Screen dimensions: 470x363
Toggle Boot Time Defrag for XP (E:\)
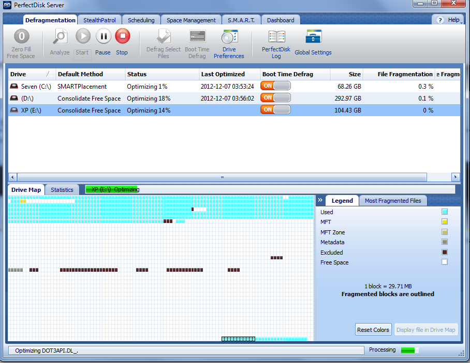pos(275,109)
